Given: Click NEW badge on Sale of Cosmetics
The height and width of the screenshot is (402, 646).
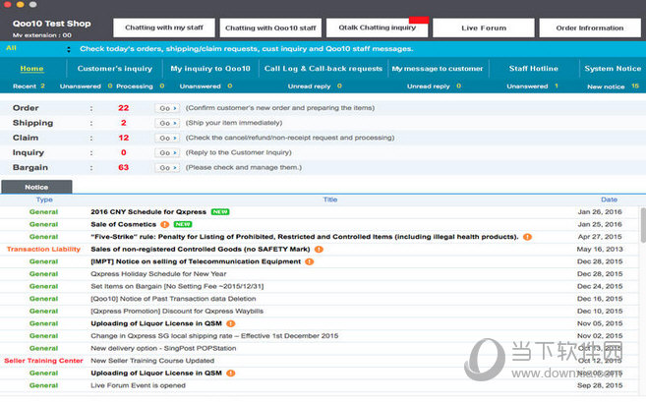Looking at the screenshot, I should (183, 224).
